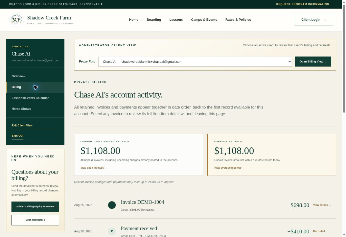The height and width of the screenshot is (237, 346).
Task: Open Overview in the sidebar
Action: tap(35, 76)
